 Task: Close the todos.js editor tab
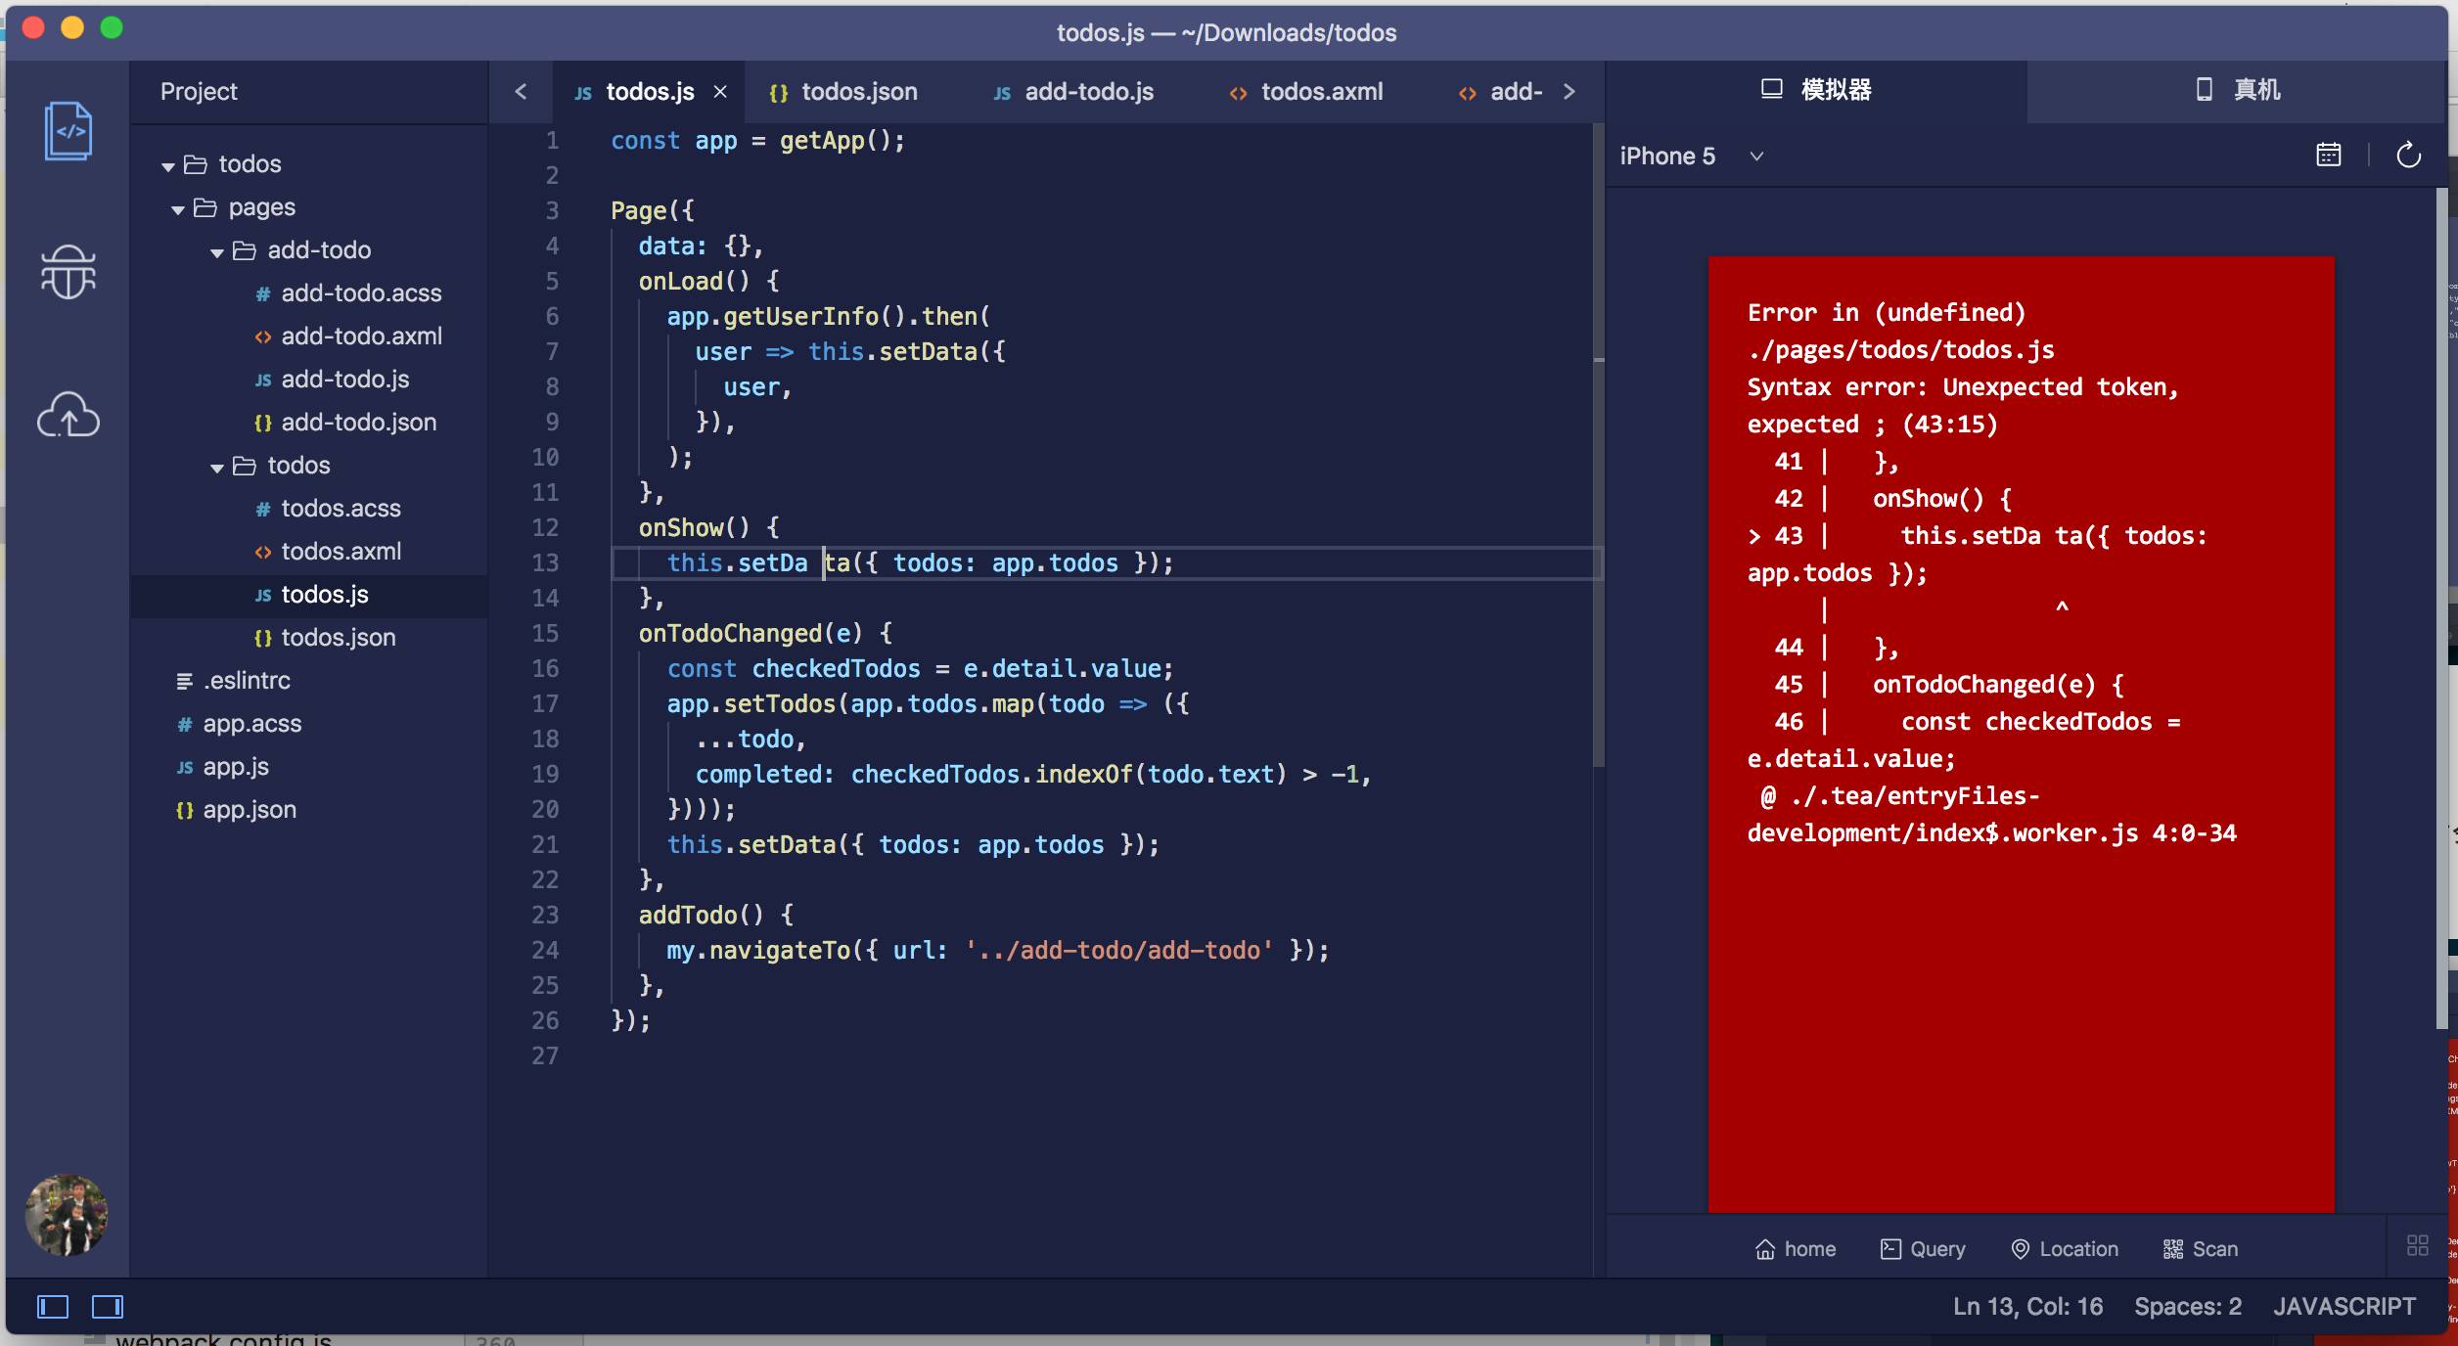(x=720, y=92)
